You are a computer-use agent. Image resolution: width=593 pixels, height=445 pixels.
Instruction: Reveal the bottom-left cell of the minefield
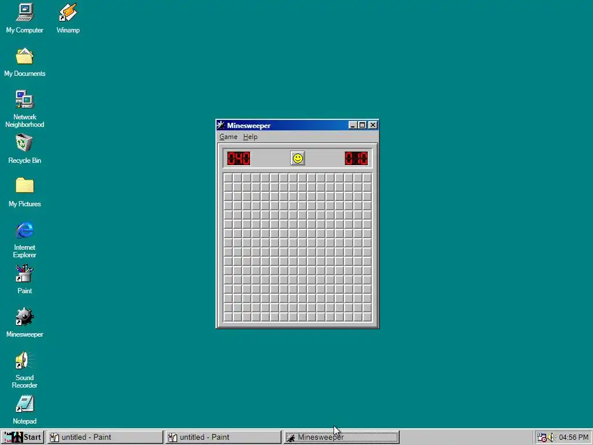point(228,317)
